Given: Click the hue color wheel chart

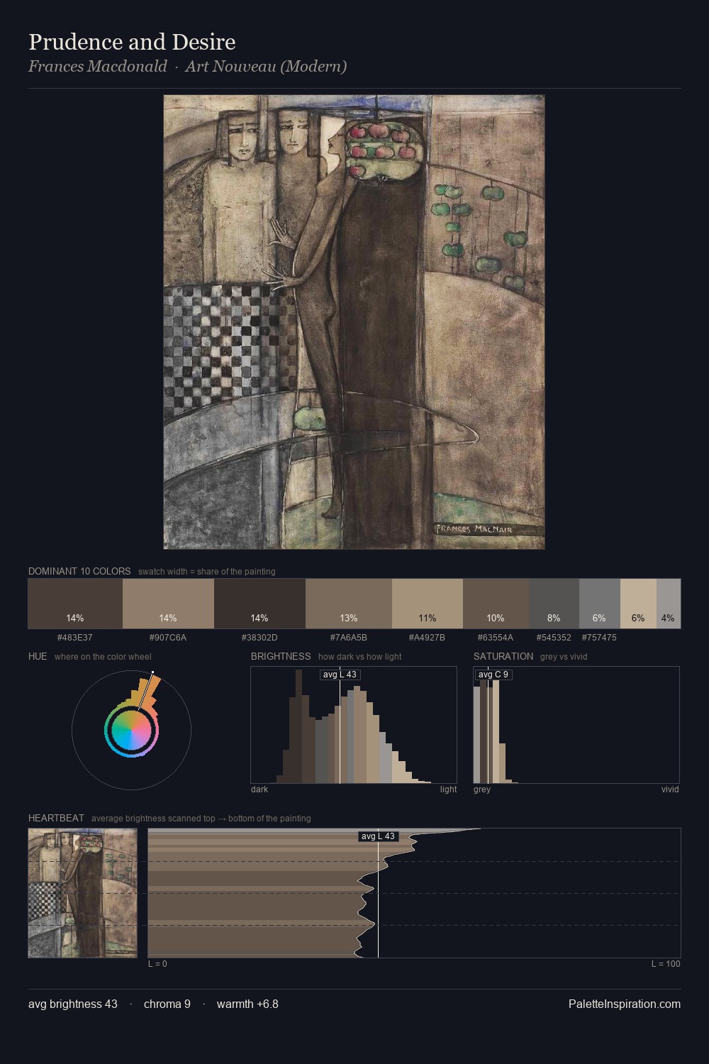Looking at the screenshot, I should click(131, 730).
